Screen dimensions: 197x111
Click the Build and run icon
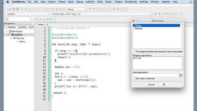point(57,9)
